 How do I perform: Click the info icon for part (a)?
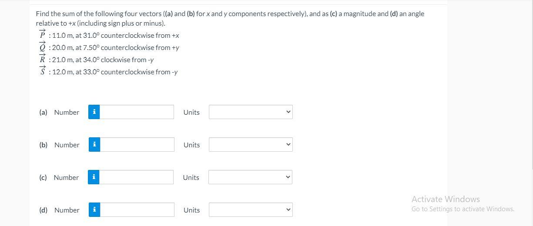tap(94, 112)
